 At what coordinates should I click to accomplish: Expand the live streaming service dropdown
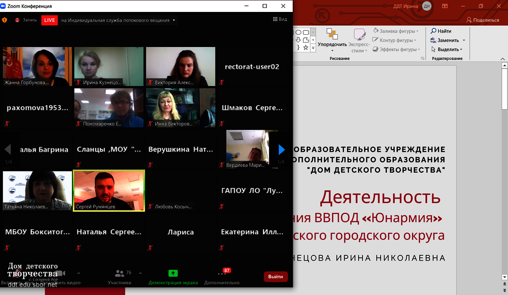[x=174, y=20]
